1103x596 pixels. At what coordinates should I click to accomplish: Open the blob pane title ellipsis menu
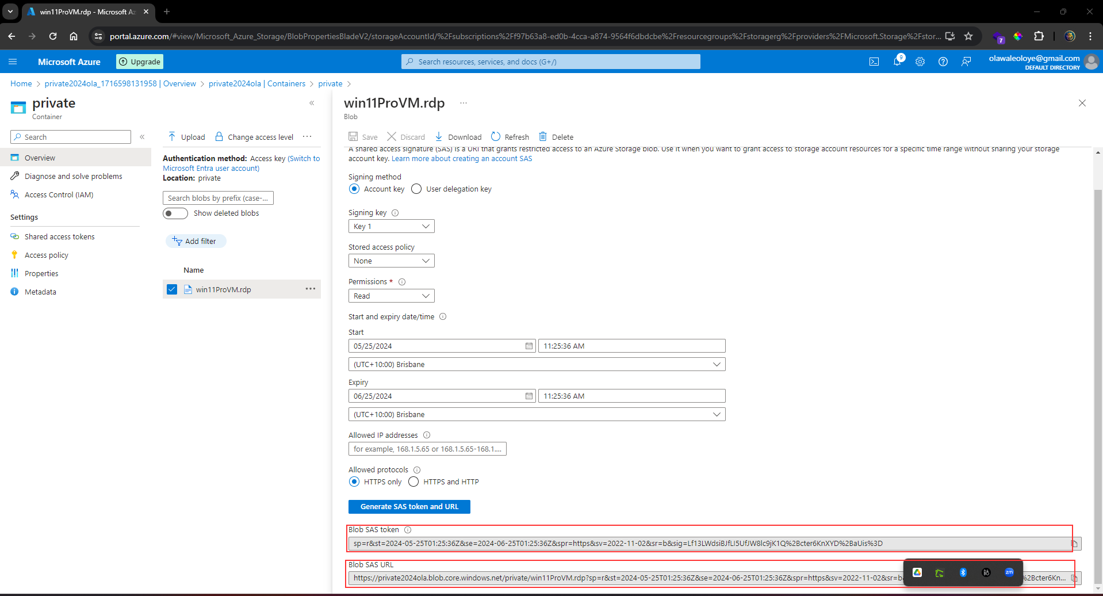click(464, 103)
